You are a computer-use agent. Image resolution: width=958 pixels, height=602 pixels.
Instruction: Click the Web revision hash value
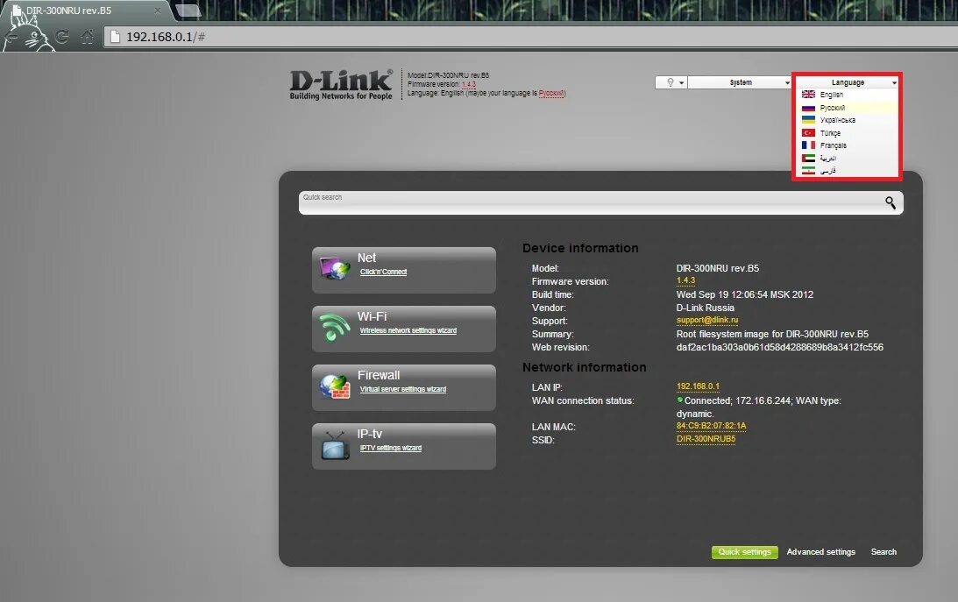tap(779, 347)
